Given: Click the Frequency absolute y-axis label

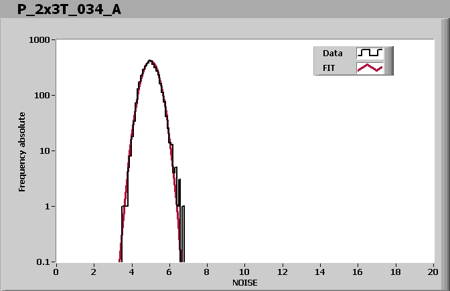Looking at the screenshot, I should 22,151.
